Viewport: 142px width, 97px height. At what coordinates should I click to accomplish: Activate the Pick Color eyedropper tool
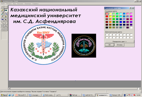click(x=2, y=13)
